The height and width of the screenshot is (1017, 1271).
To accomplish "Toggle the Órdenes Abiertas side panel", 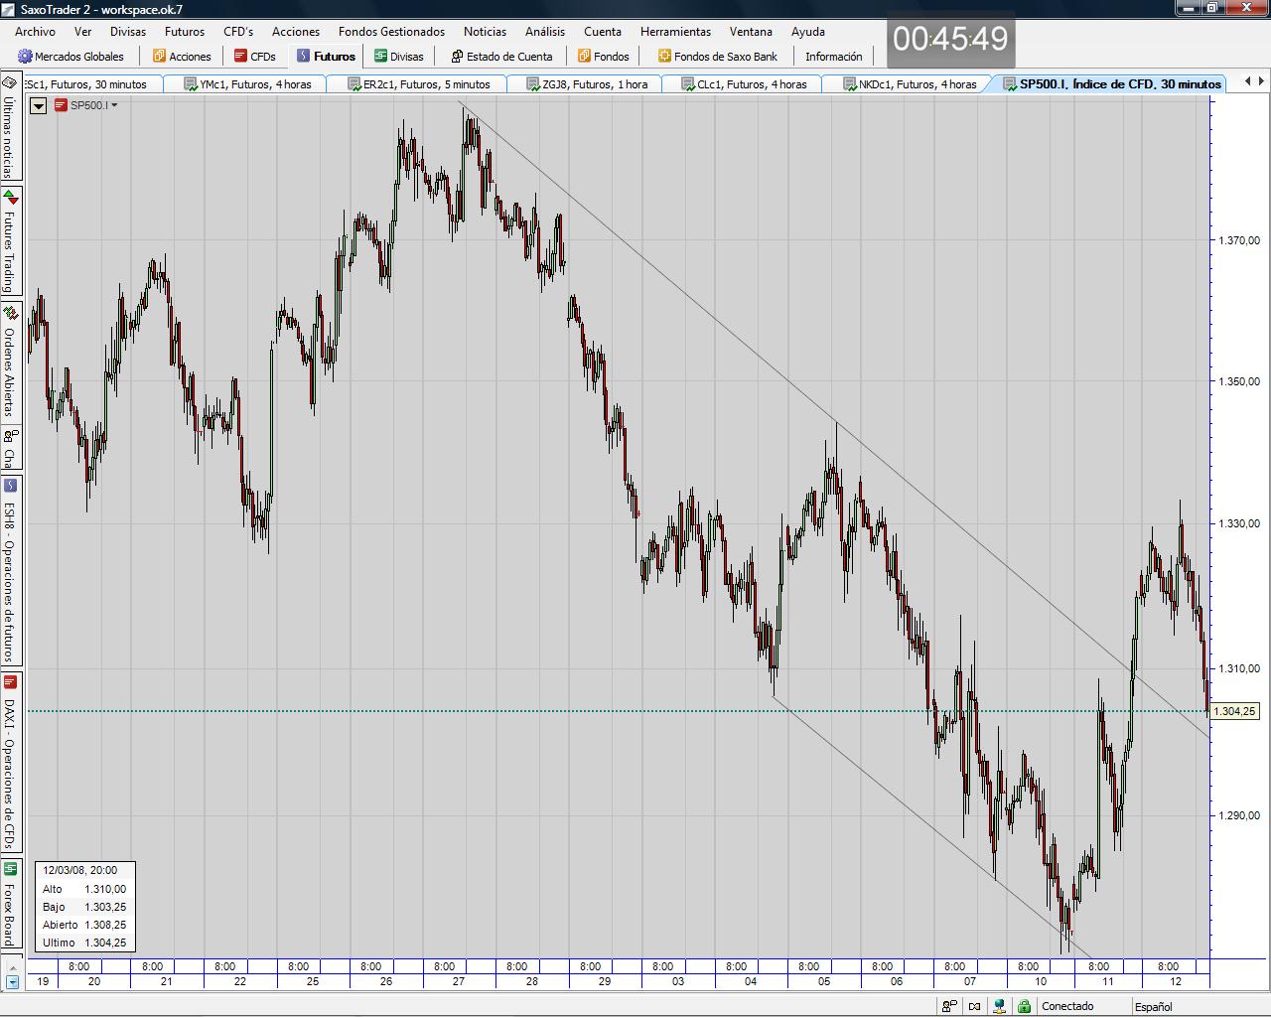I will coord(10,369).
